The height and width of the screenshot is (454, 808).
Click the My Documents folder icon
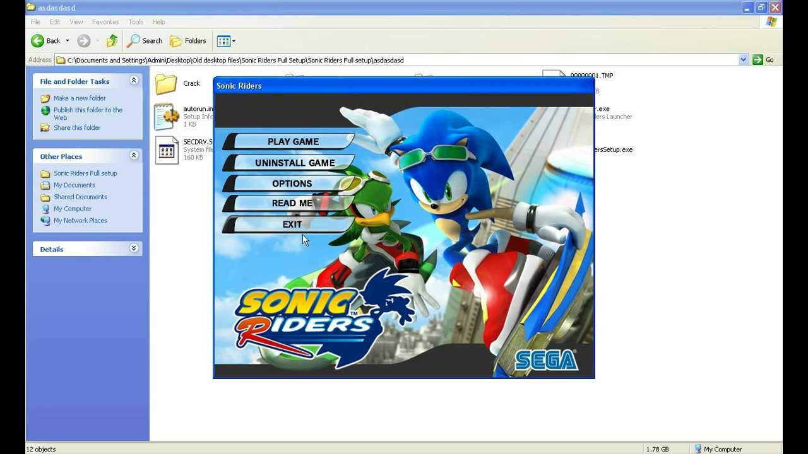45,185
